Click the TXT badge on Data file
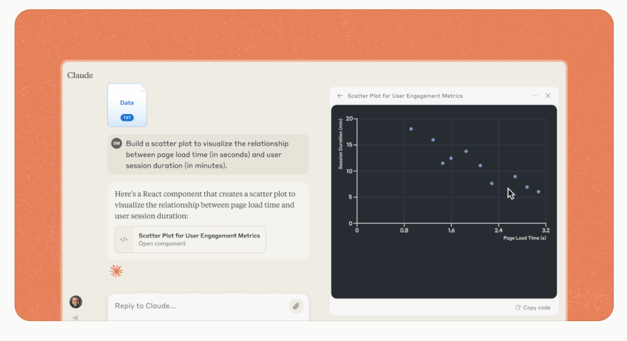 (x=127, y=118)
